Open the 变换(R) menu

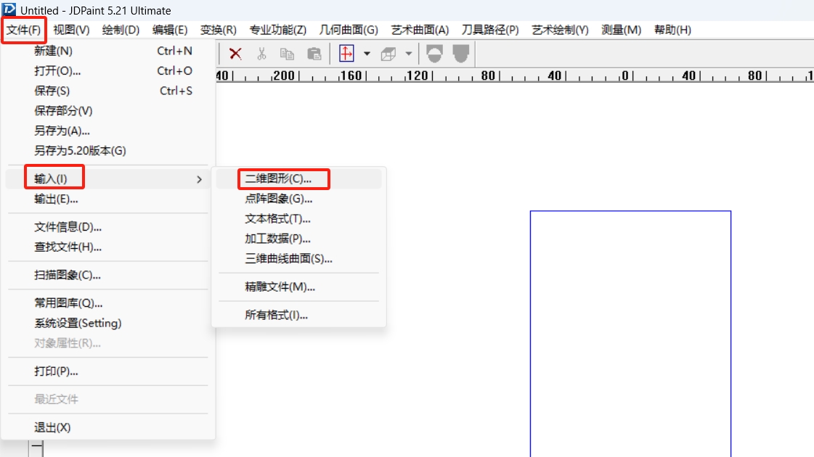219,30
